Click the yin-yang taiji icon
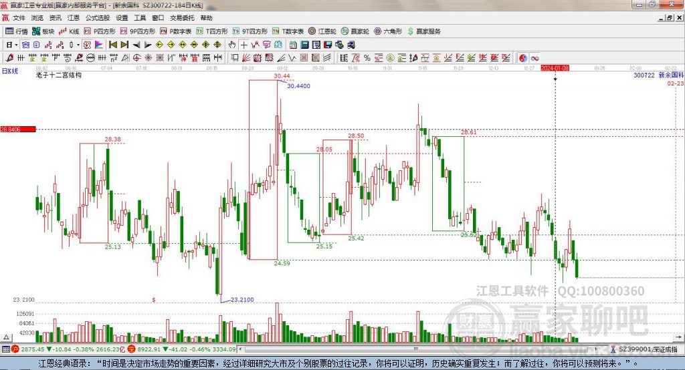Screen dimensions: 685x370 click(523, 57)
